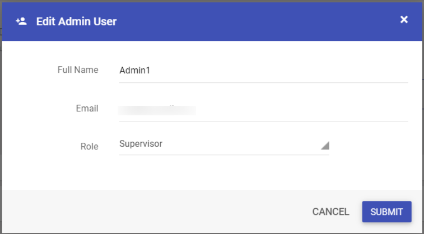Click the Role field label
Viewport: 424px width, 234px height.
pyautogui.click(x=90, y=147)
